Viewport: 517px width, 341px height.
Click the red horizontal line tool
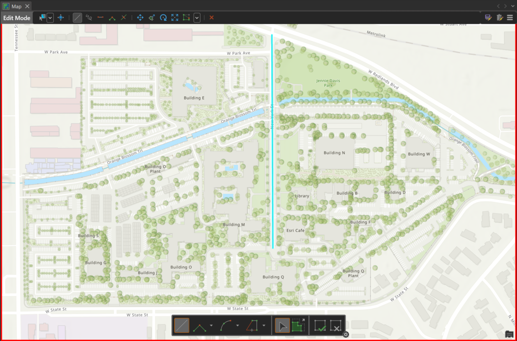(x=100, y=18)
